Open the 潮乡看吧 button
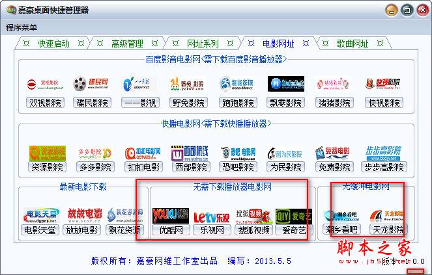 tap(341, 229)
